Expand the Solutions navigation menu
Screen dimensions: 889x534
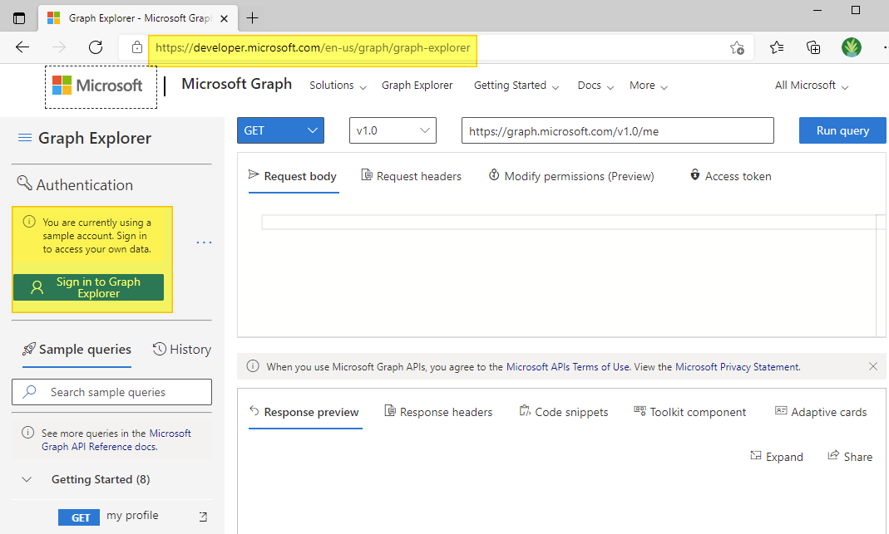337,86
